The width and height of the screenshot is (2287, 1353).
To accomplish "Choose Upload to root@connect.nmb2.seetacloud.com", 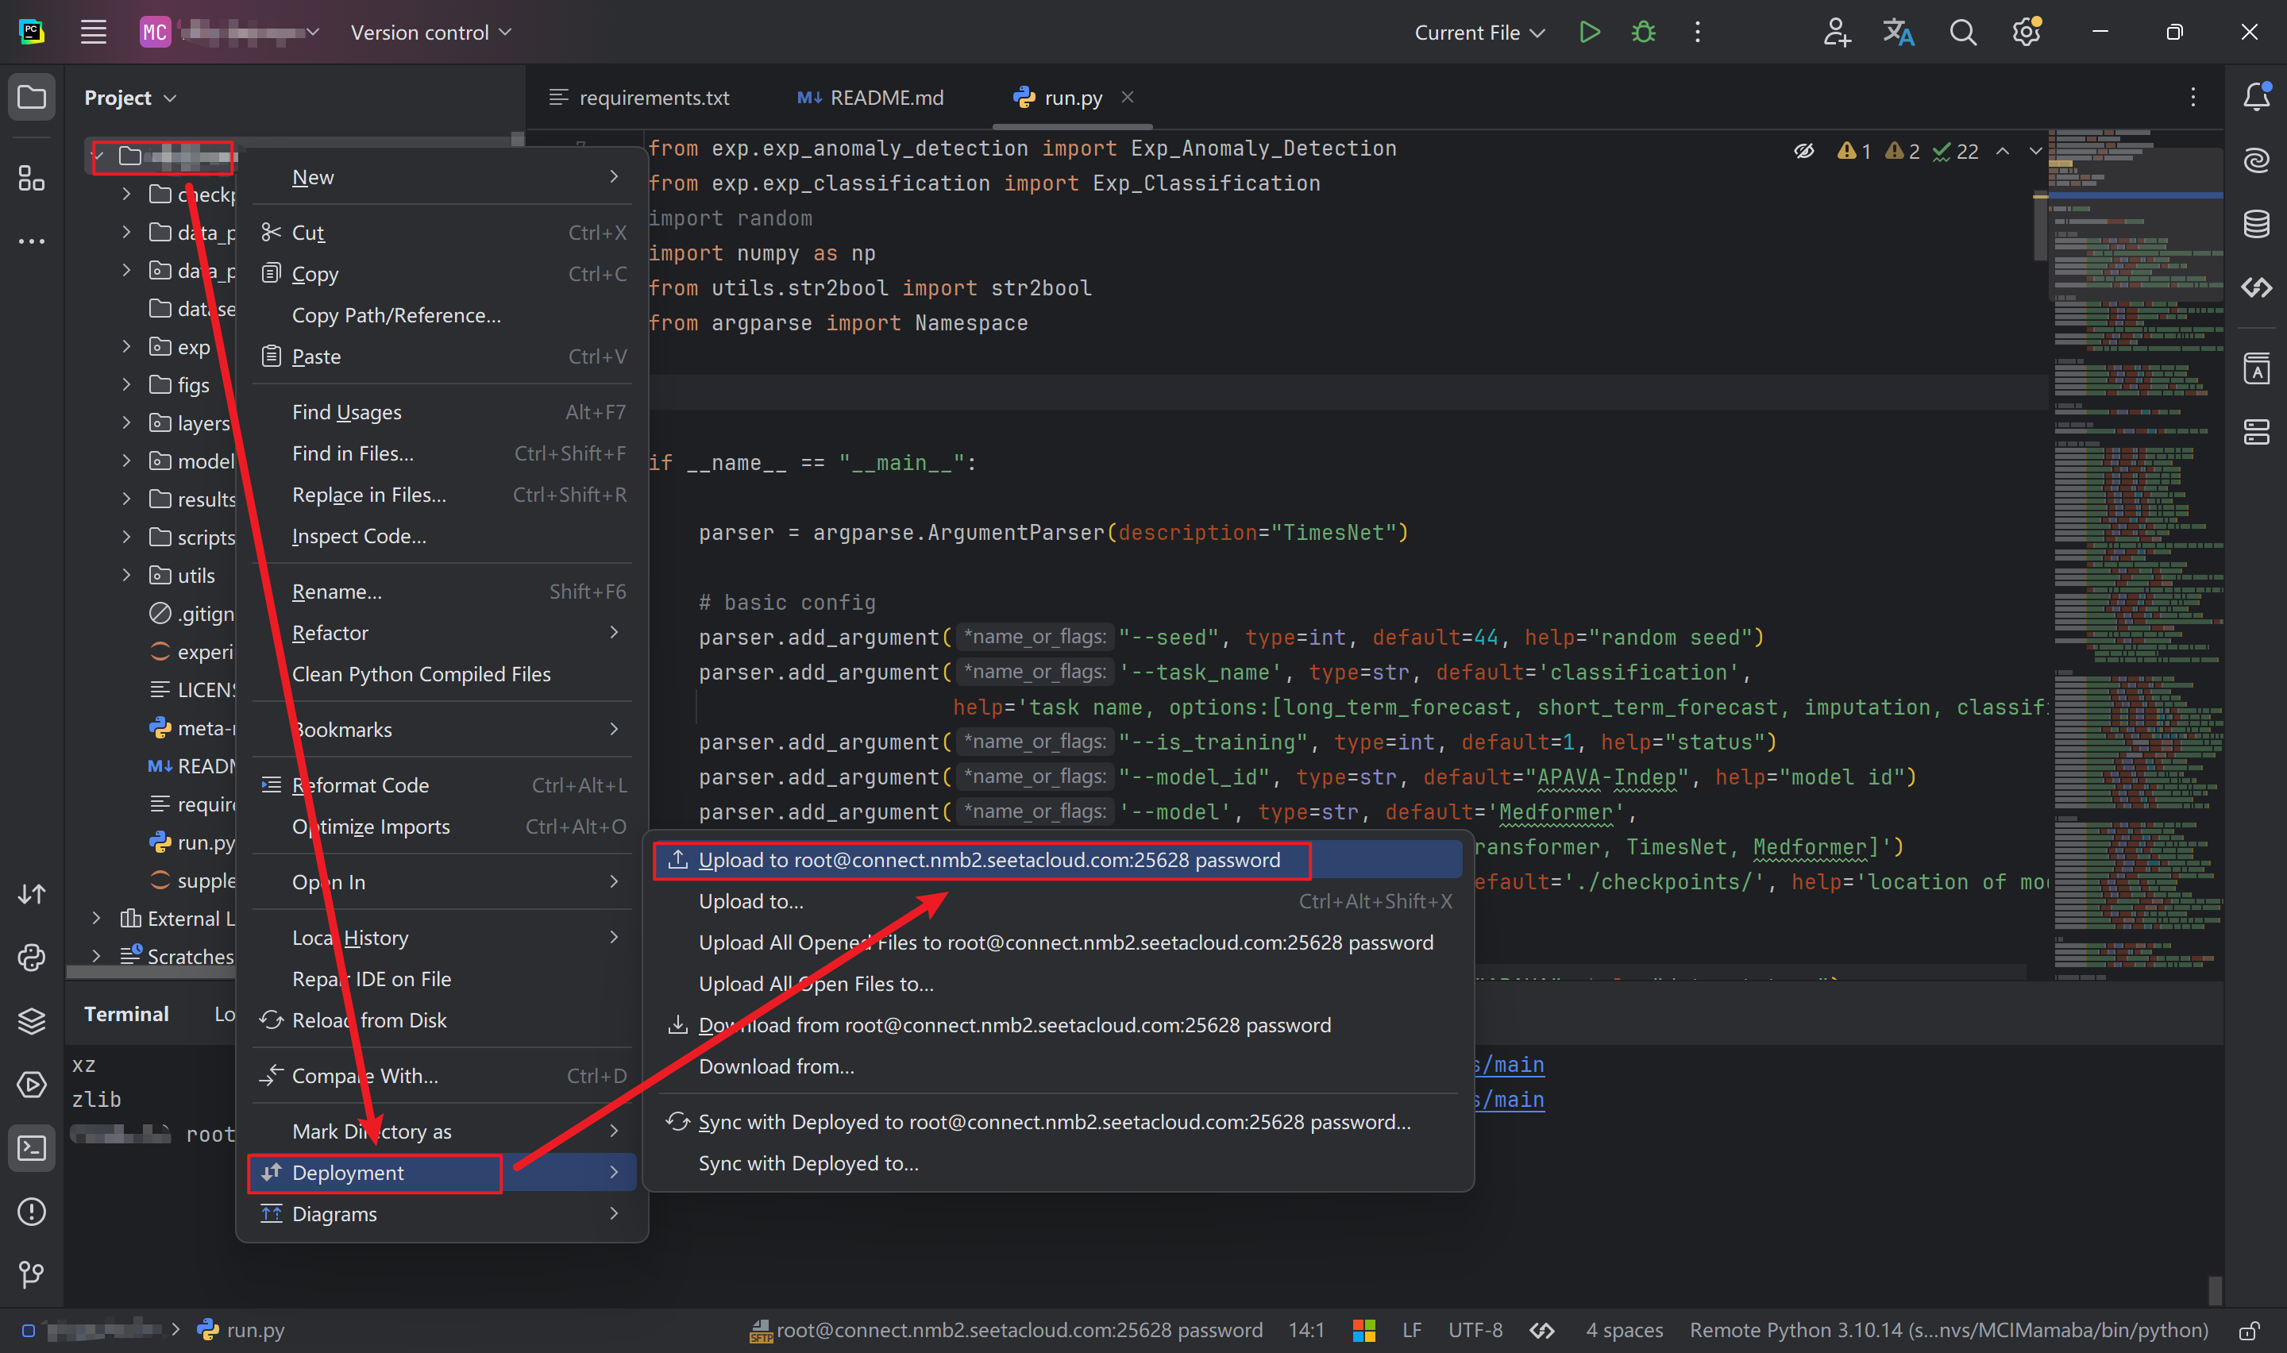I will click(1059, 860).
